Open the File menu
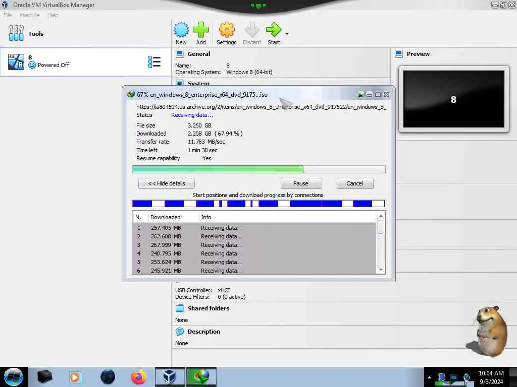 8,15
